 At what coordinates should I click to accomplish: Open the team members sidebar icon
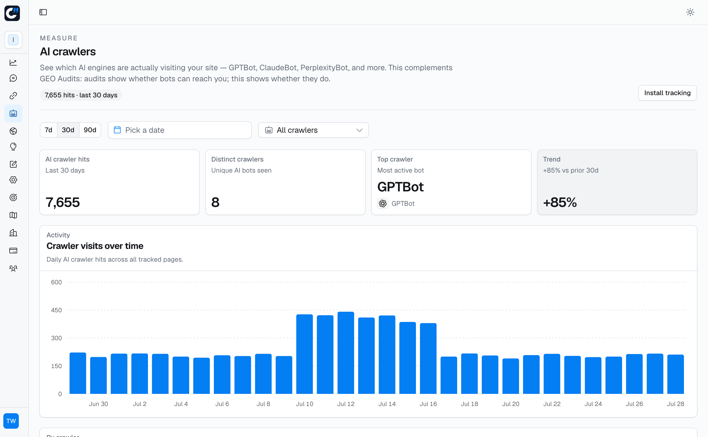(13, 268)
